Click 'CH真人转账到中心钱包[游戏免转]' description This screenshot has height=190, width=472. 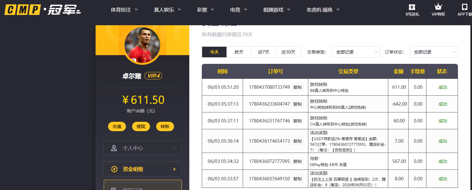click(338, 124)
